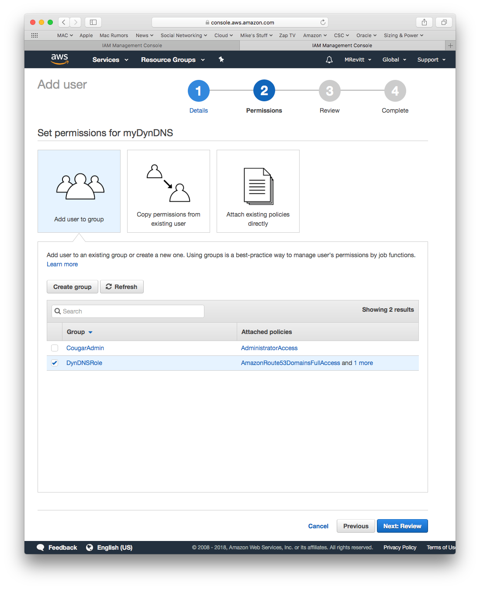This screenshot has width=480, height=589.
Task: Open the Safari share icon
Action: click(x=424, y=22)
